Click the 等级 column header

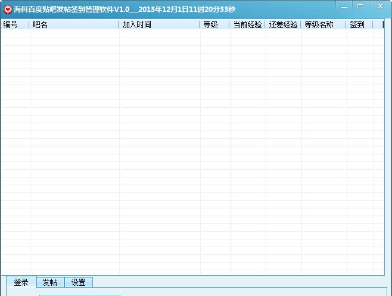click(x=214, y=24)
